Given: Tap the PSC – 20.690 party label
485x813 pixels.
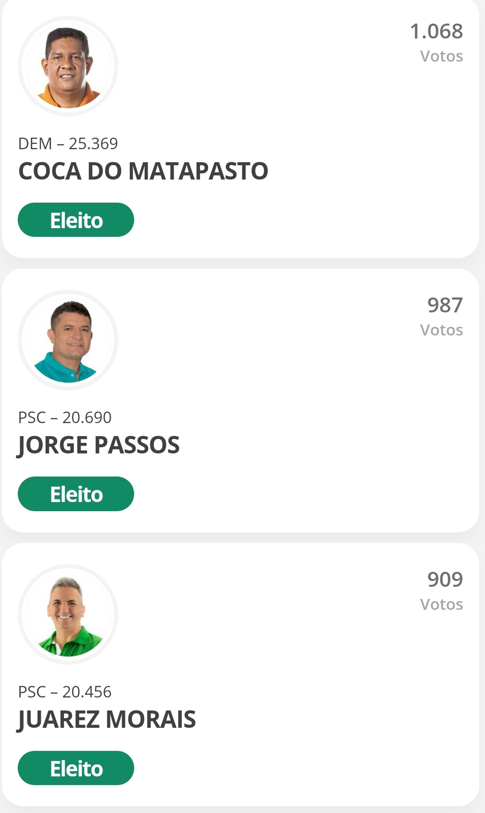Looking at the screenshot, I should (65, 417).
